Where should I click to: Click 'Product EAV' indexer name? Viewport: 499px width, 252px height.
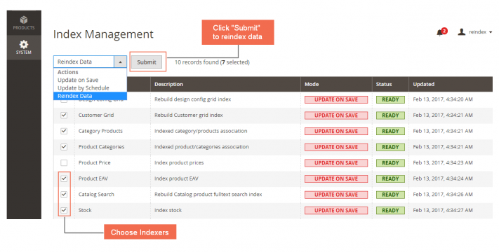click(93, 178)
